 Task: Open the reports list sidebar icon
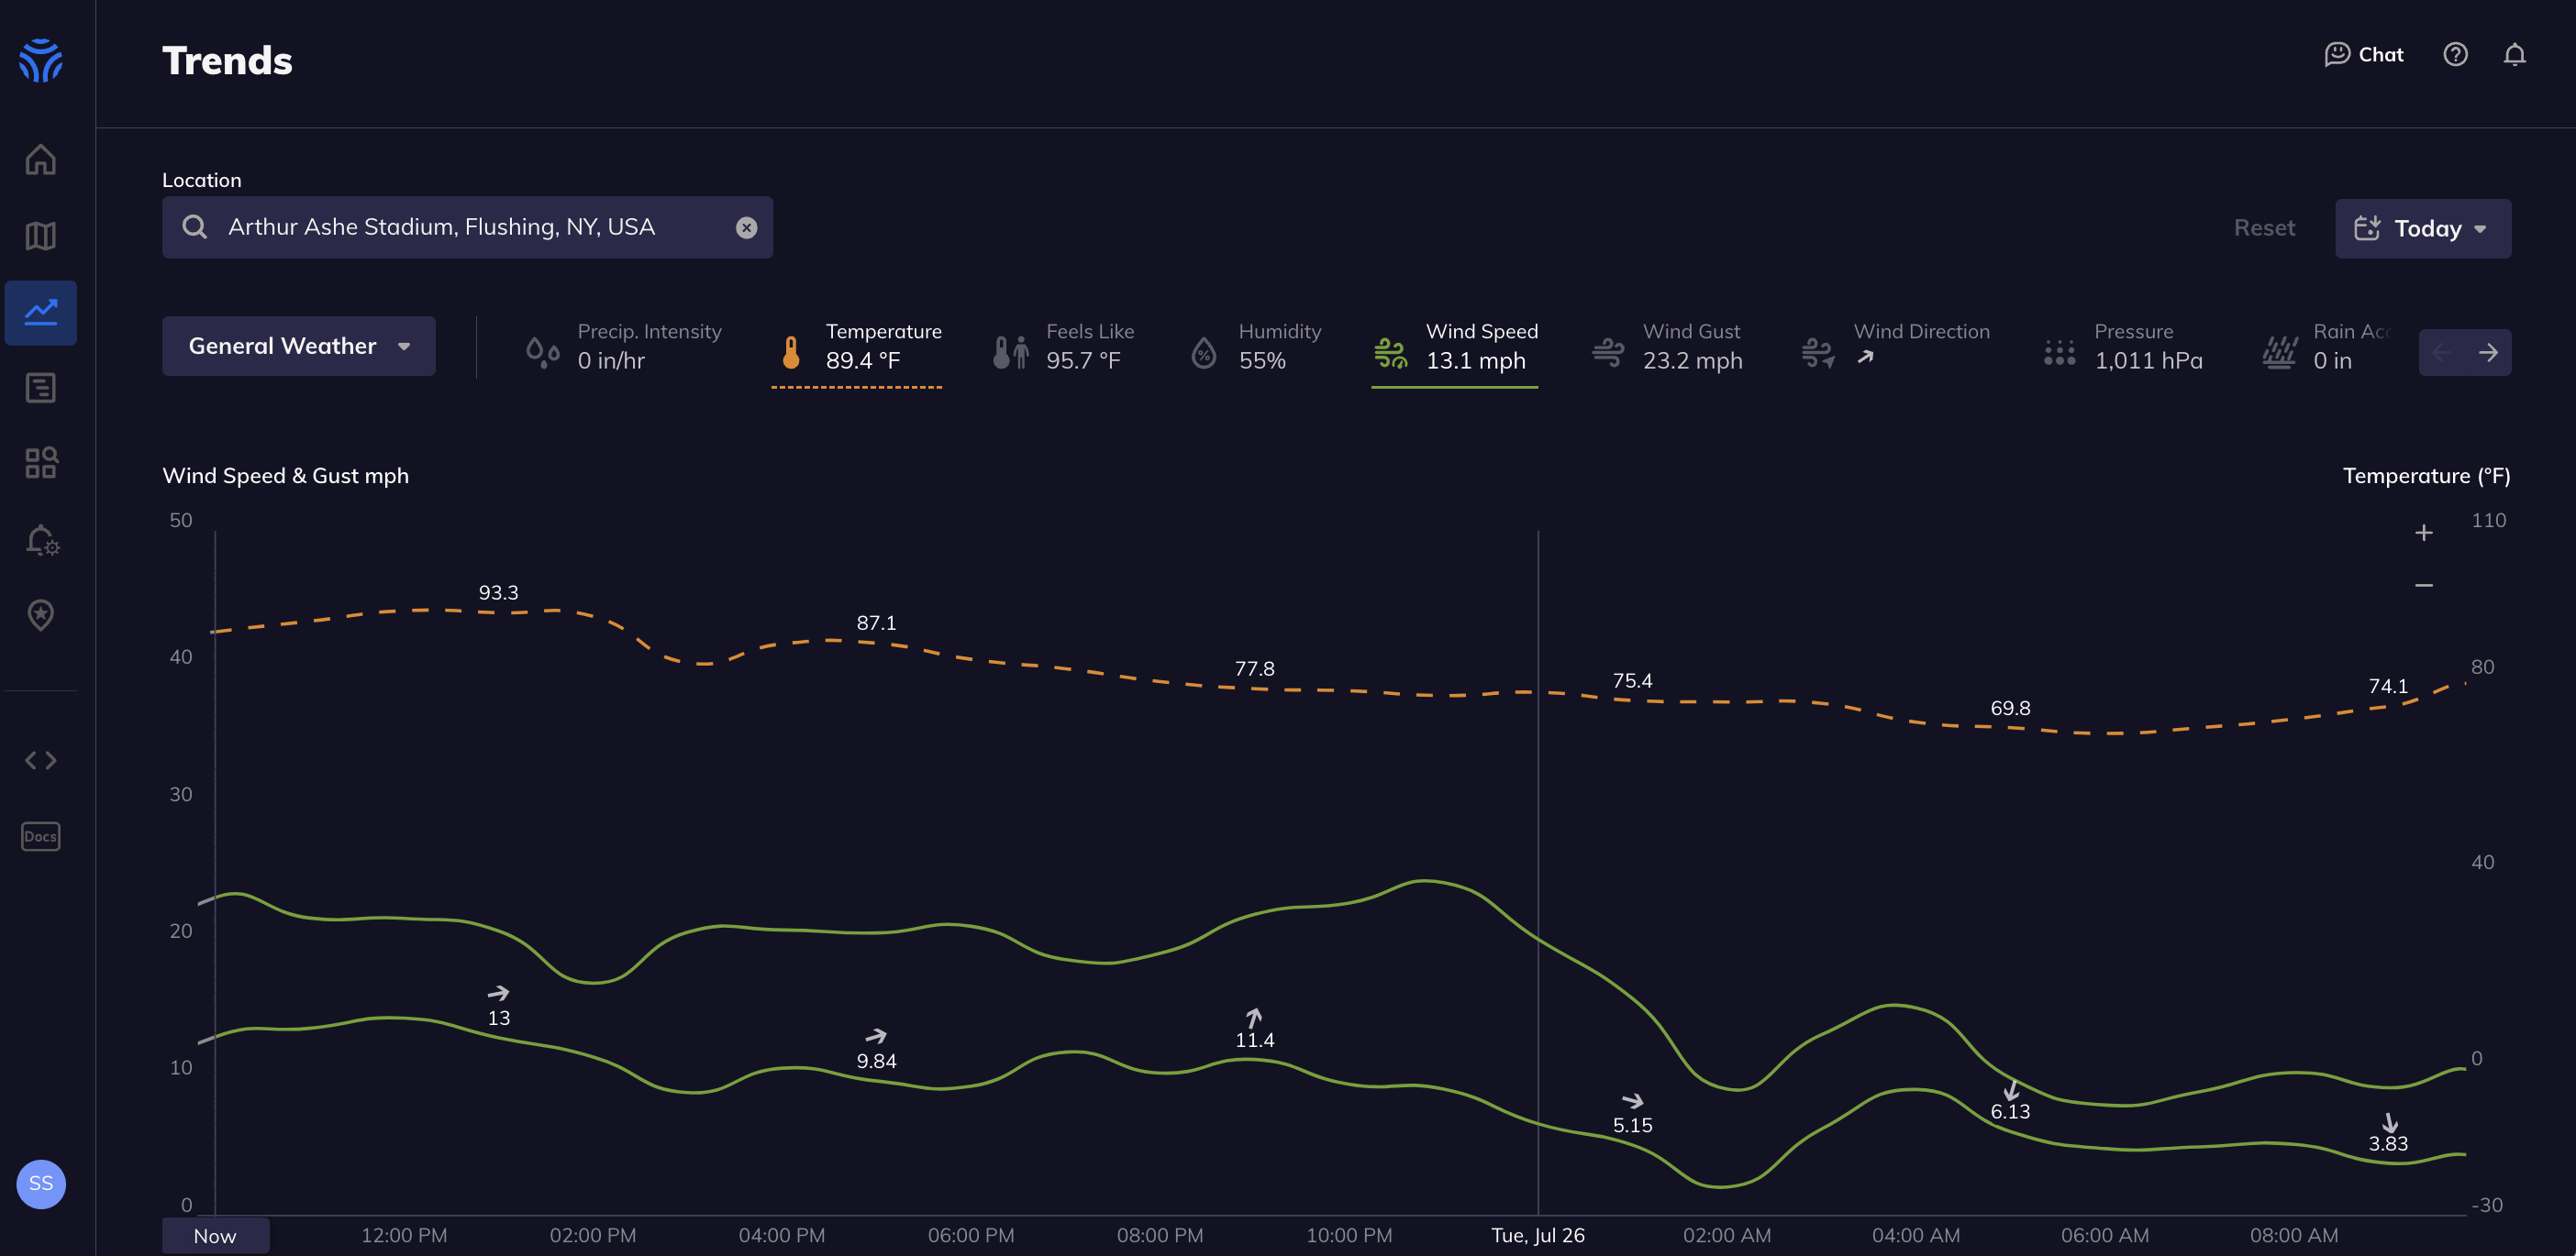(41, 388)
